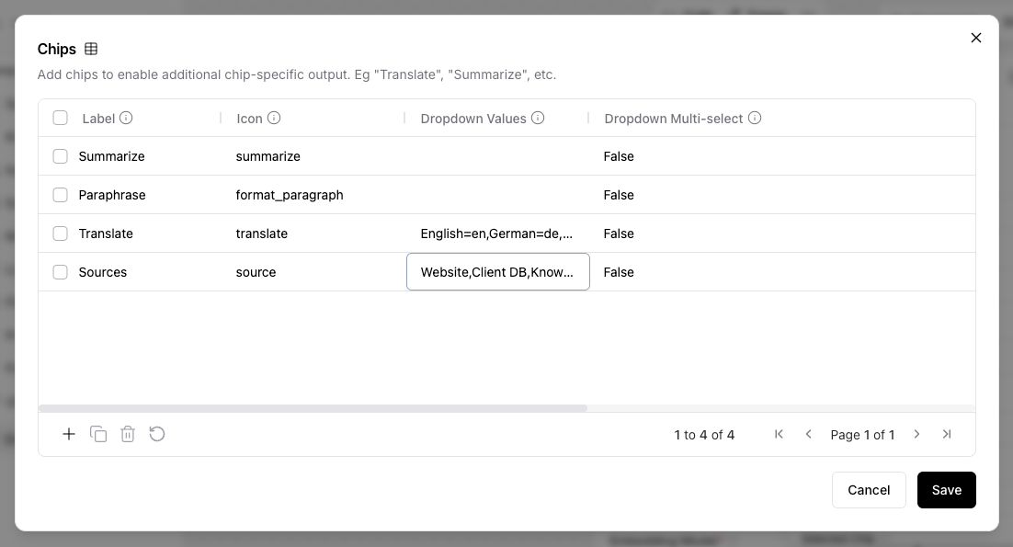Click the add row plus icon
Screen dimensions: 1013x547
[x=69, y=434]
